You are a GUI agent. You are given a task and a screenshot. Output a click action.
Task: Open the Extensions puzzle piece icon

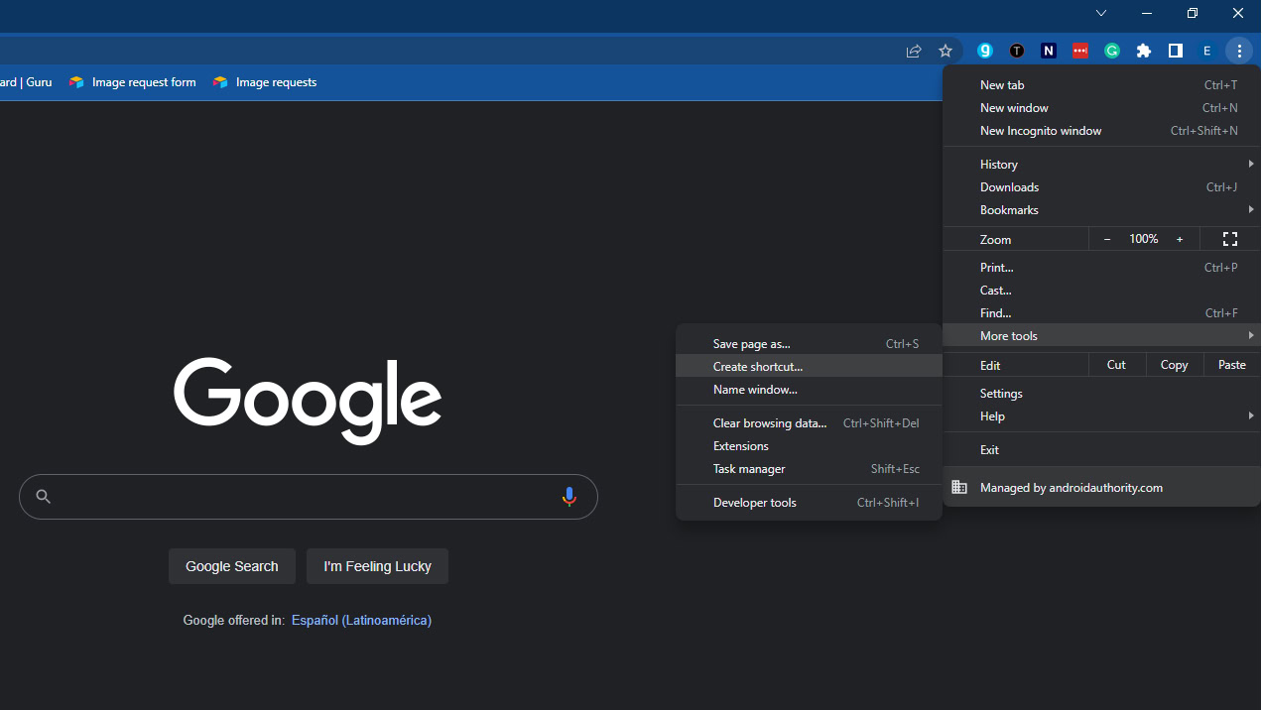pyautogui.click(x=1144, y=51)
